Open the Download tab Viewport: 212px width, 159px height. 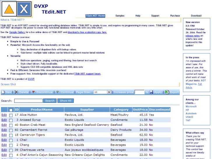[196, 16]
